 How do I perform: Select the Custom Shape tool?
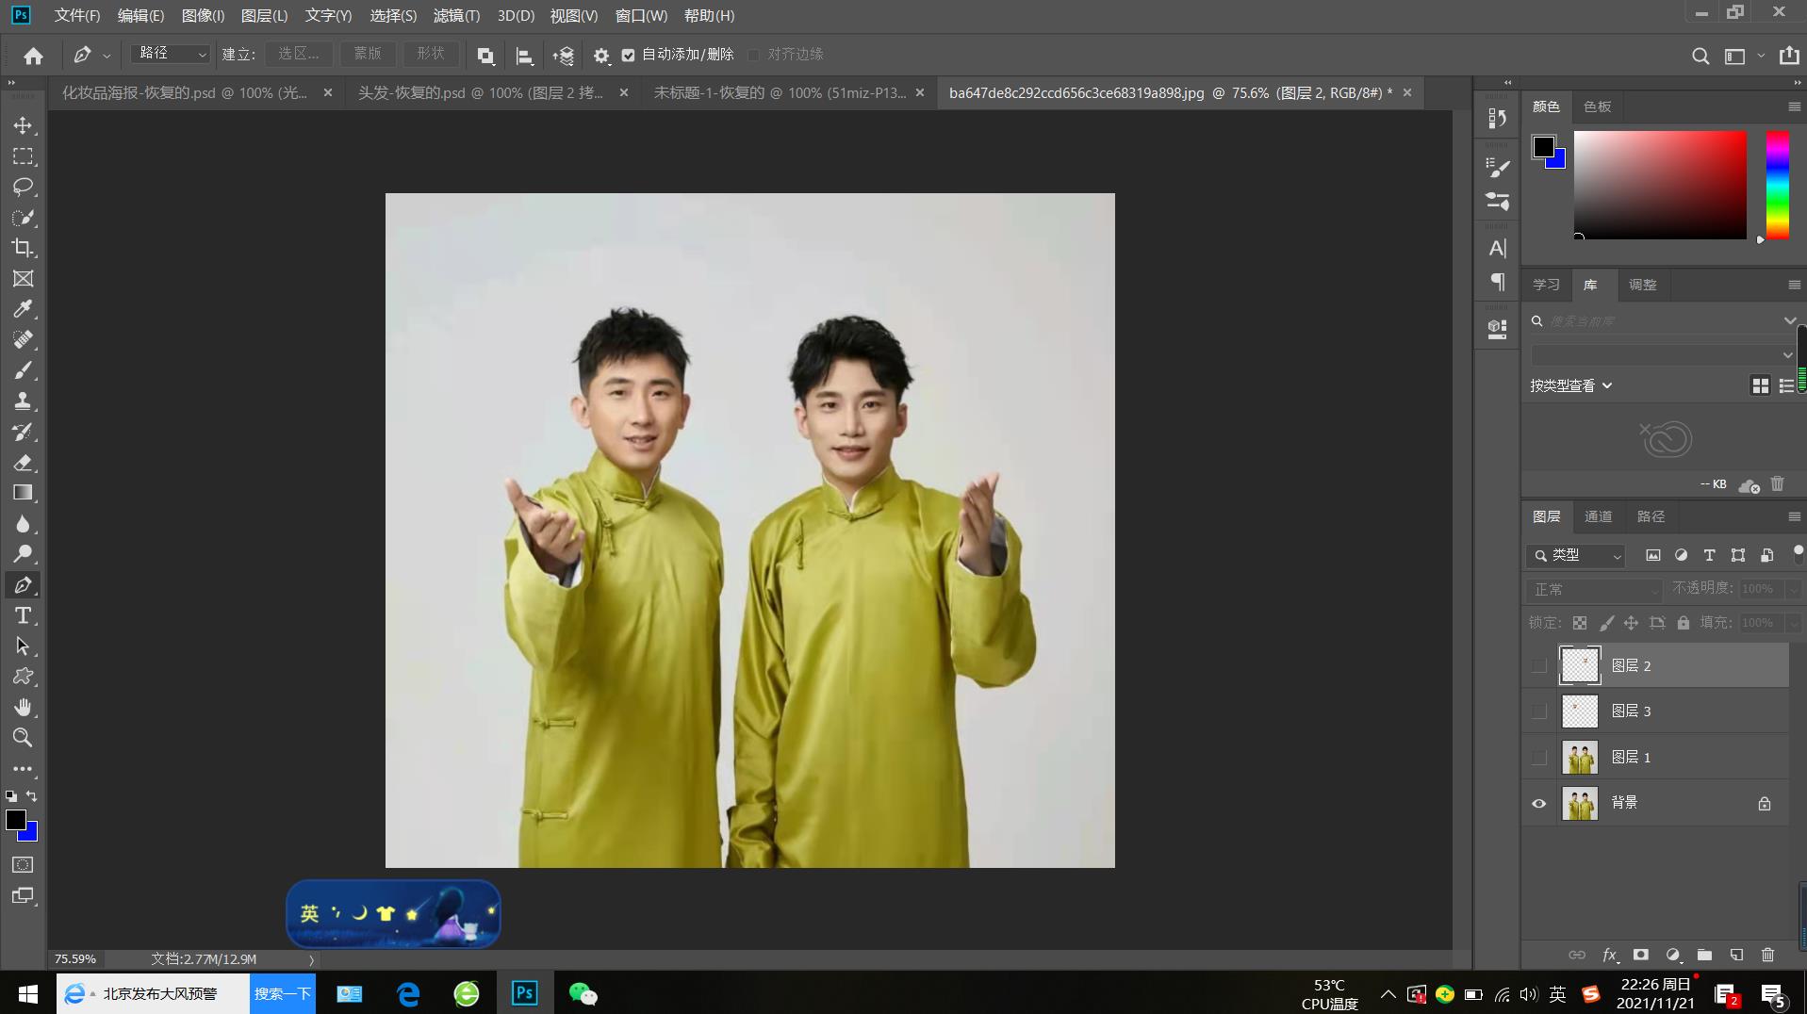23,677
